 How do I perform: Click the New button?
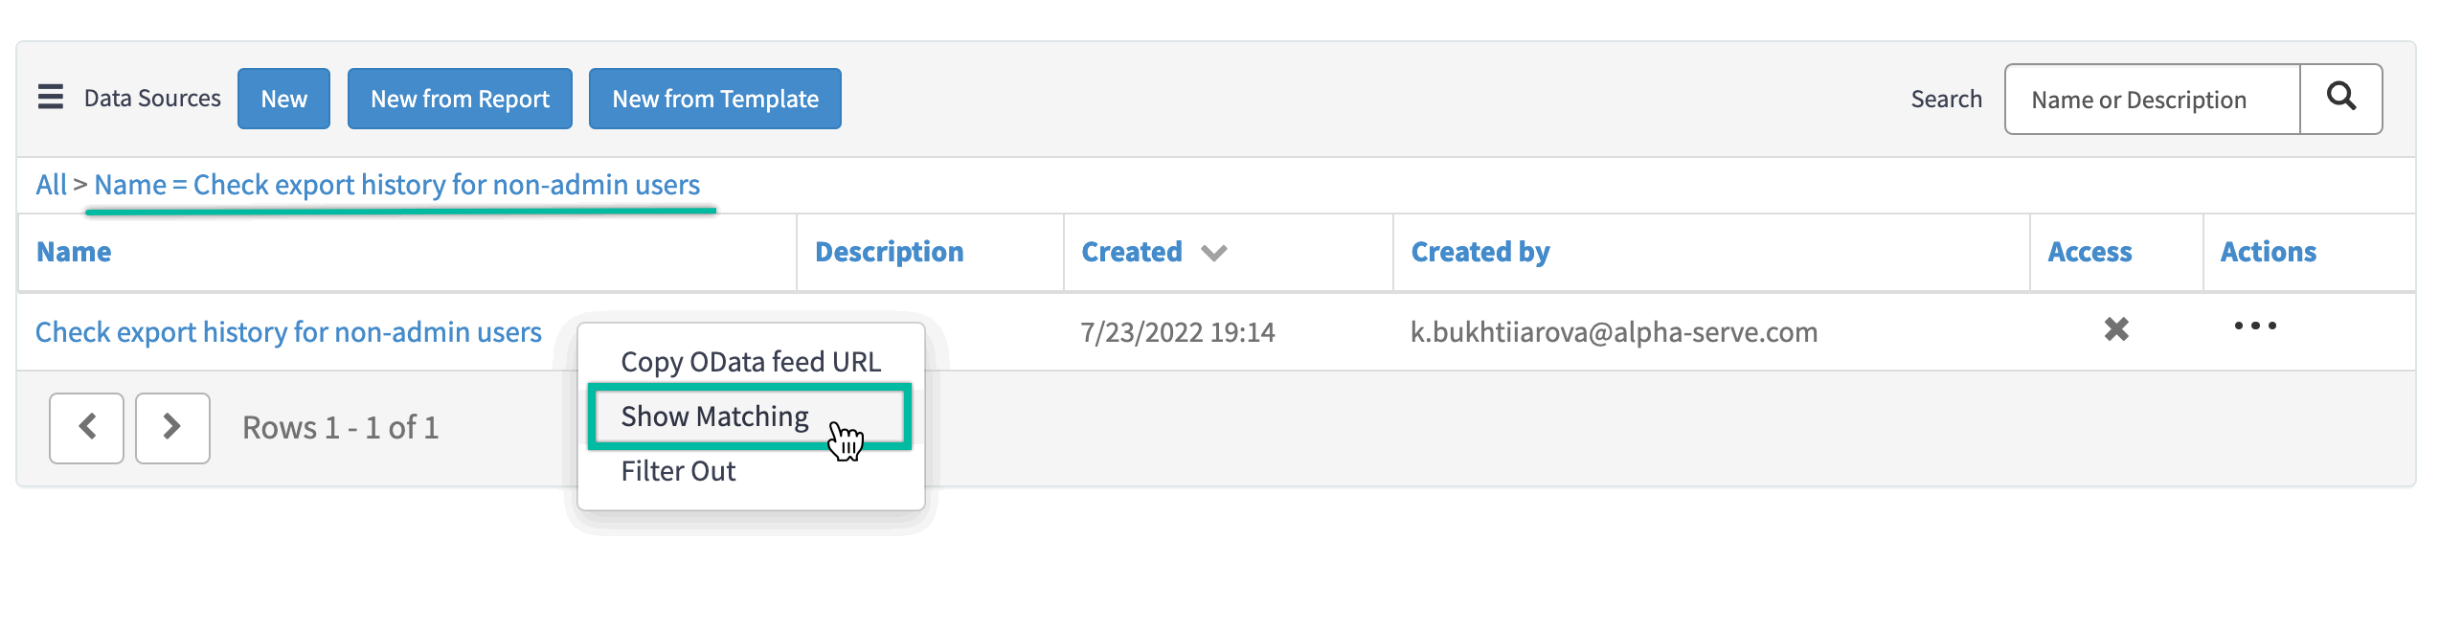pos(283,99)
